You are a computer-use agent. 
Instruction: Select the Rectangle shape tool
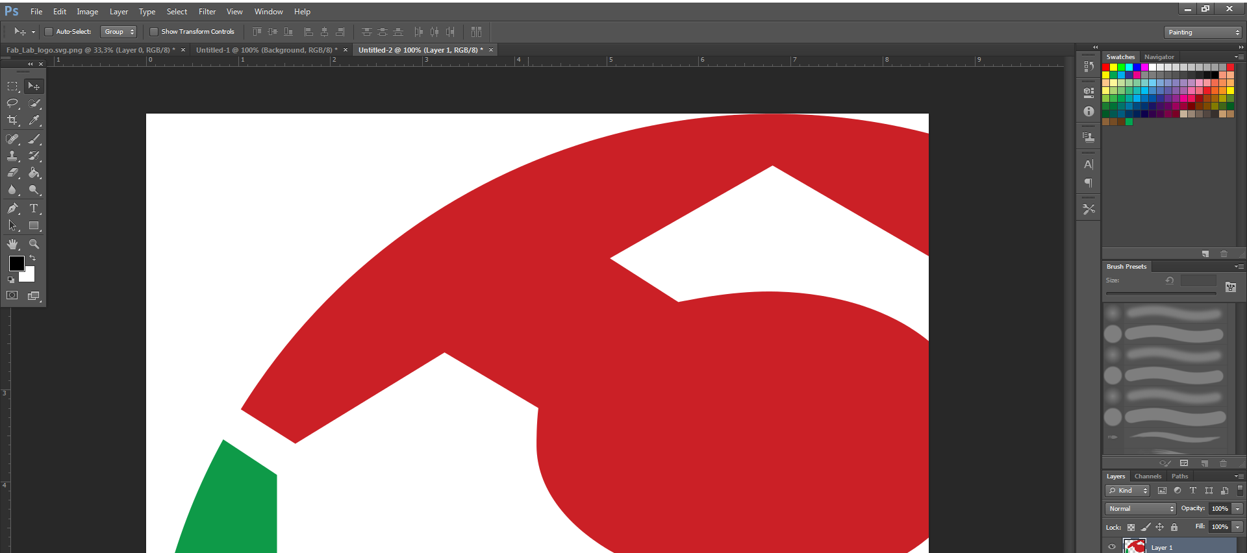click(x=34, y=225)
